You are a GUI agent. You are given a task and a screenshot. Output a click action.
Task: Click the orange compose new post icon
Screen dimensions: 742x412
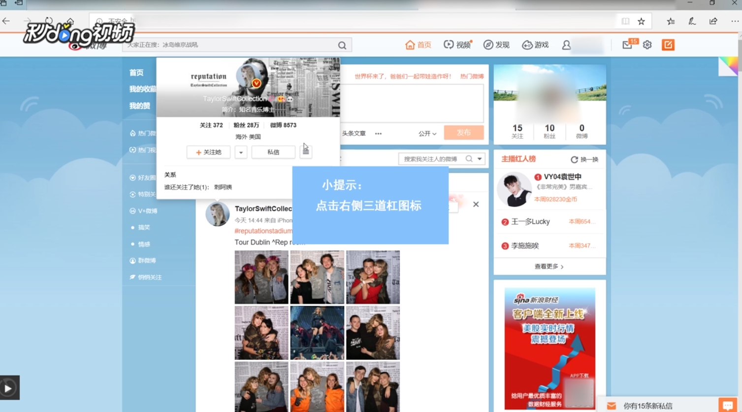pyautogui.click(x=668, y=45)
